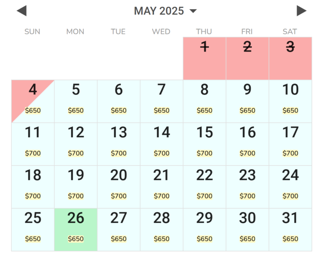Go to the previous month arrow

pyautogui.click(x=21, y=11)
